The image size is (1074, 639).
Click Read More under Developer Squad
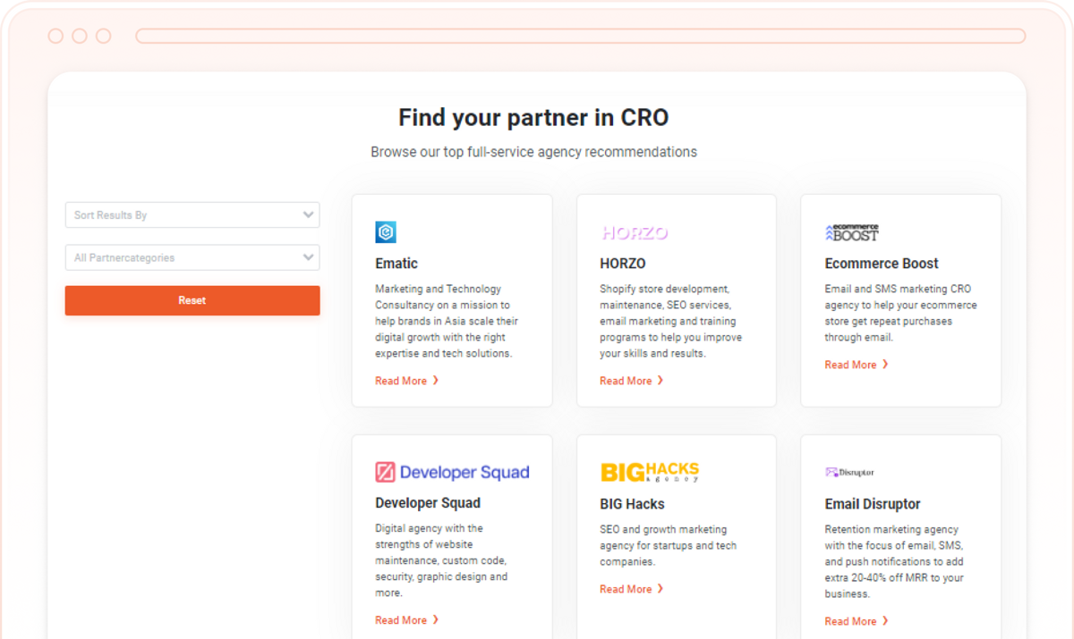click(401, 619)
